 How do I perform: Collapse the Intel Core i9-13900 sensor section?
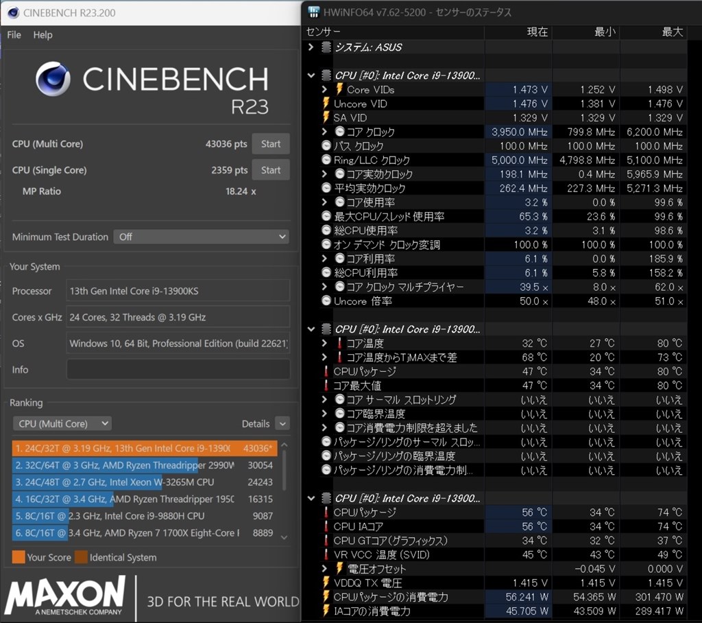coord(311,75)
